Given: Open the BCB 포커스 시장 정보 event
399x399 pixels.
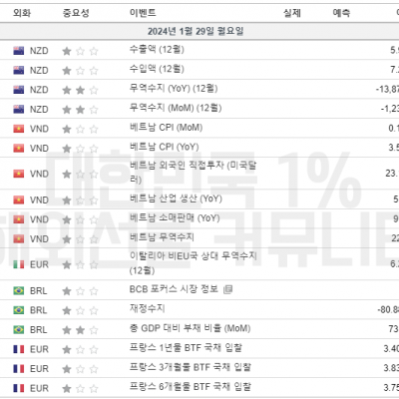Looking at the screenshot, I should (x=174, y=289).
